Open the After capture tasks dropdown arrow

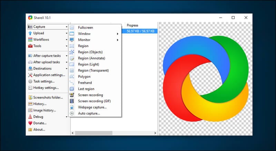[67, 56]
